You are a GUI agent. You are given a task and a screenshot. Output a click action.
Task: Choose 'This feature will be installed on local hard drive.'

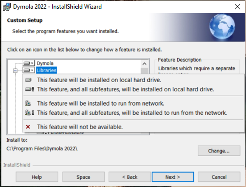pos(133,80)
